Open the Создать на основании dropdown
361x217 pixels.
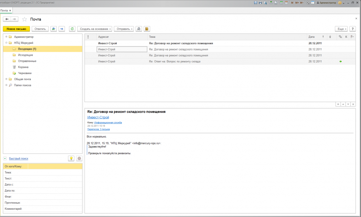click(94, 29)
